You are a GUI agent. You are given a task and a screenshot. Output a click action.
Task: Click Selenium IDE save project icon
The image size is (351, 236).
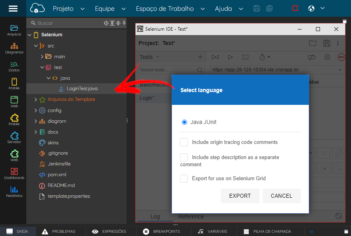coord(327,43)
